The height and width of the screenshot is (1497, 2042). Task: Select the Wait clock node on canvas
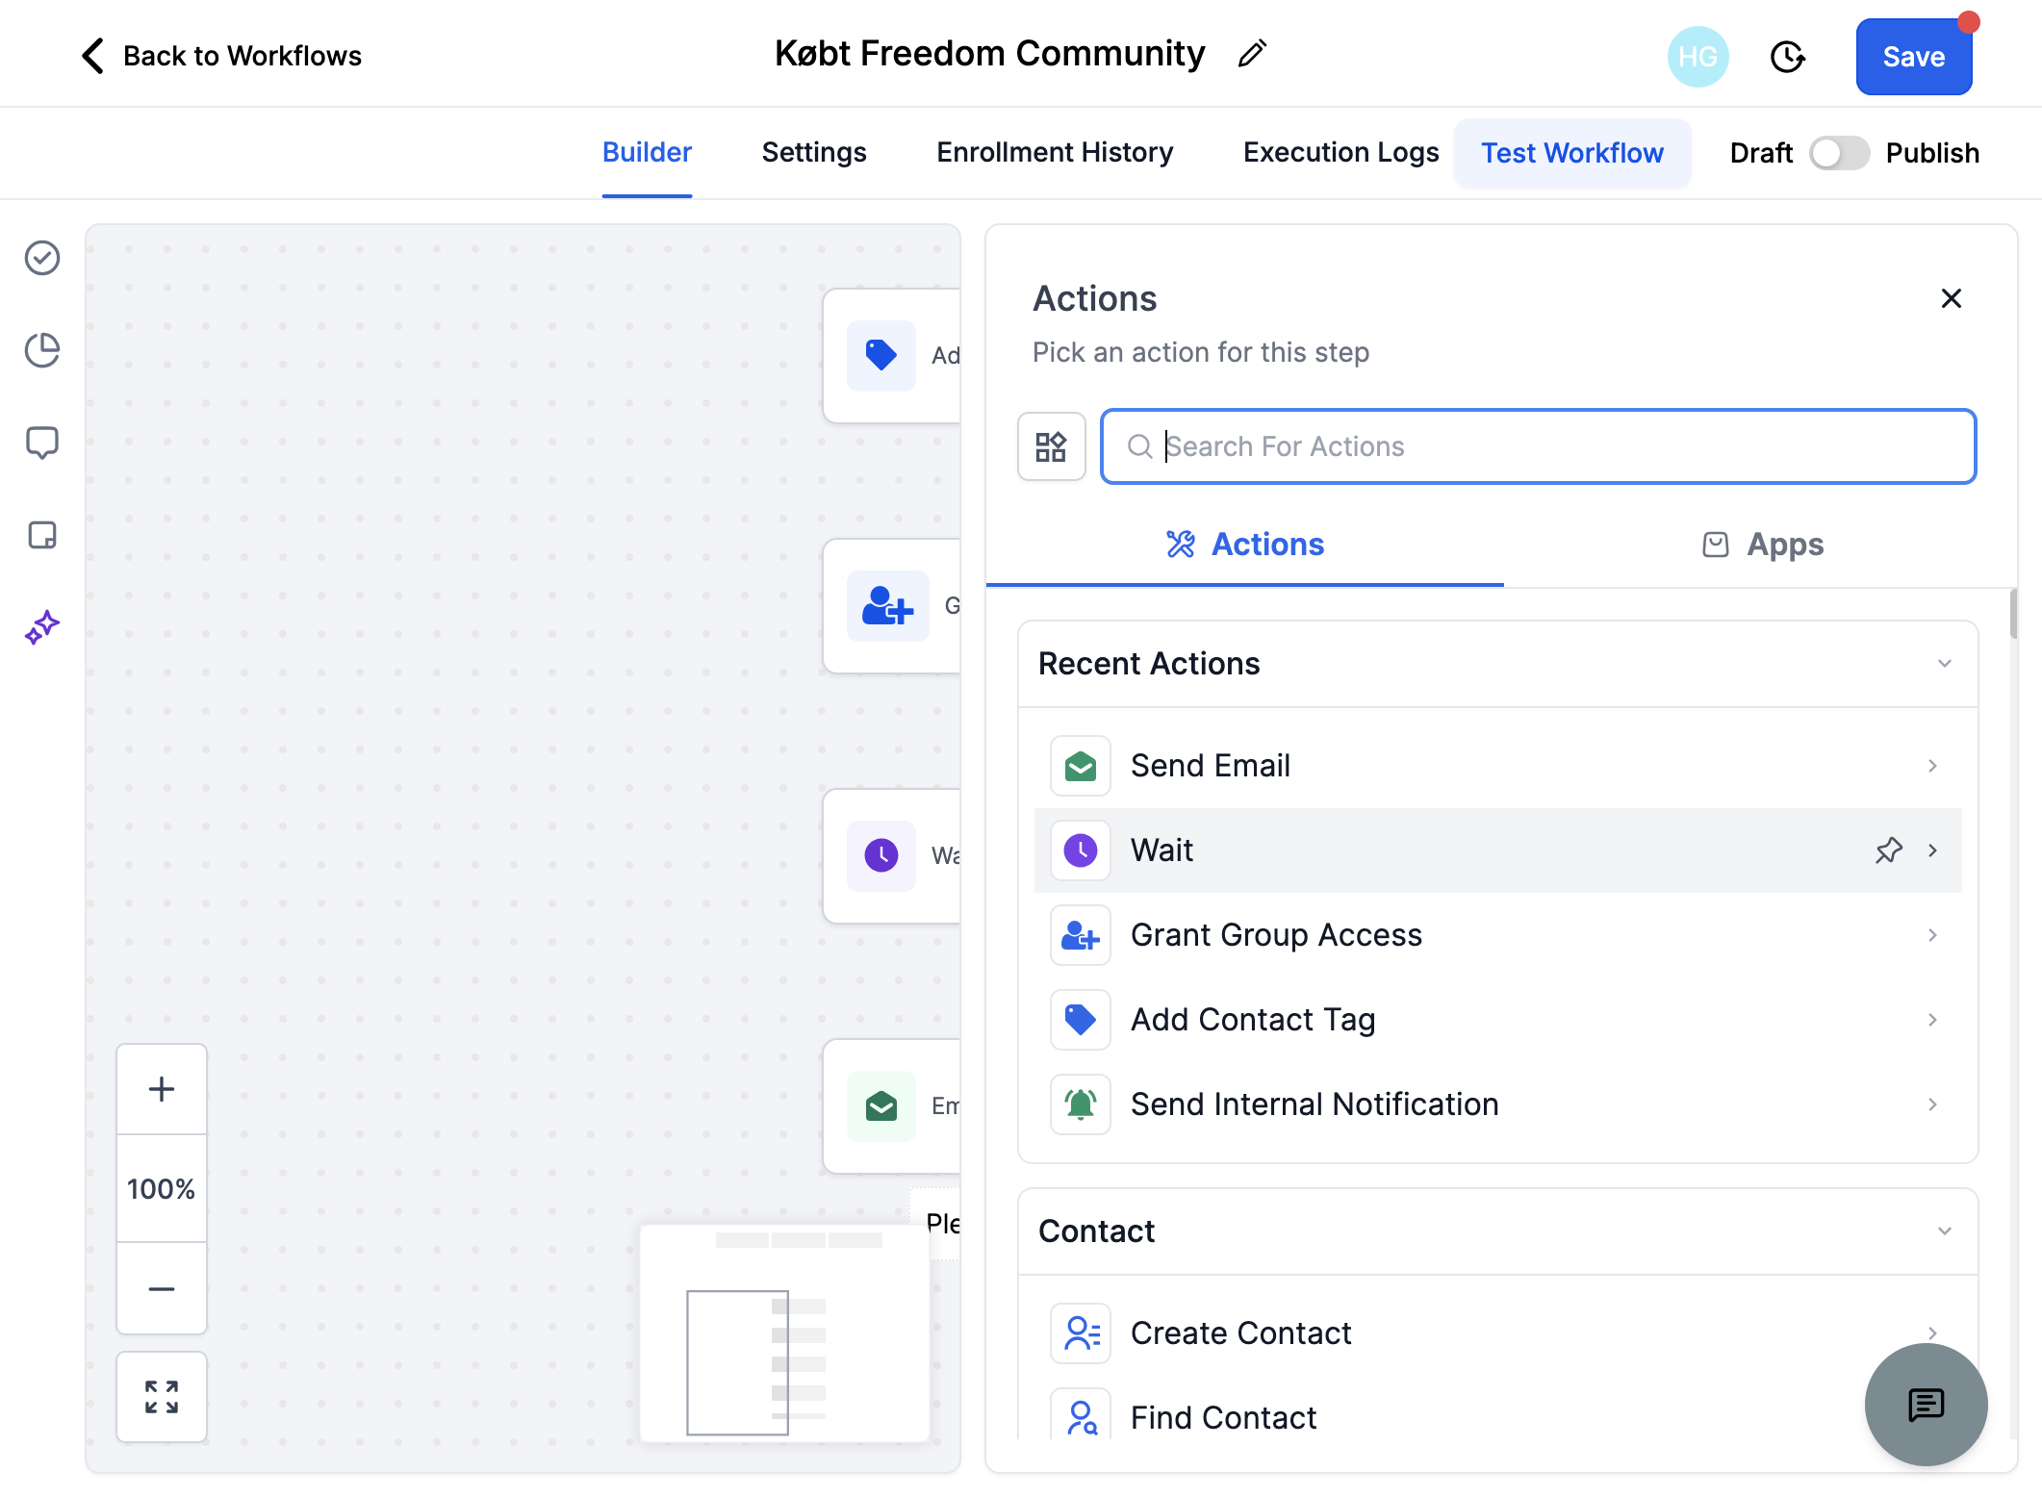[x=892, y=856]
